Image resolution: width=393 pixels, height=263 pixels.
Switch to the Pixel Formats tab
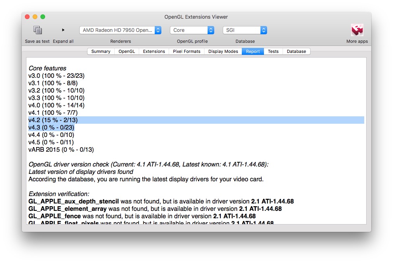point(187,51)
